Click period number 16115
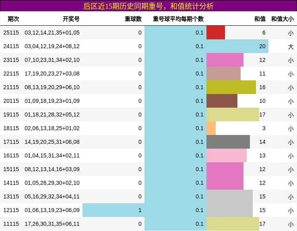297x231 pixels. [11, 155]
